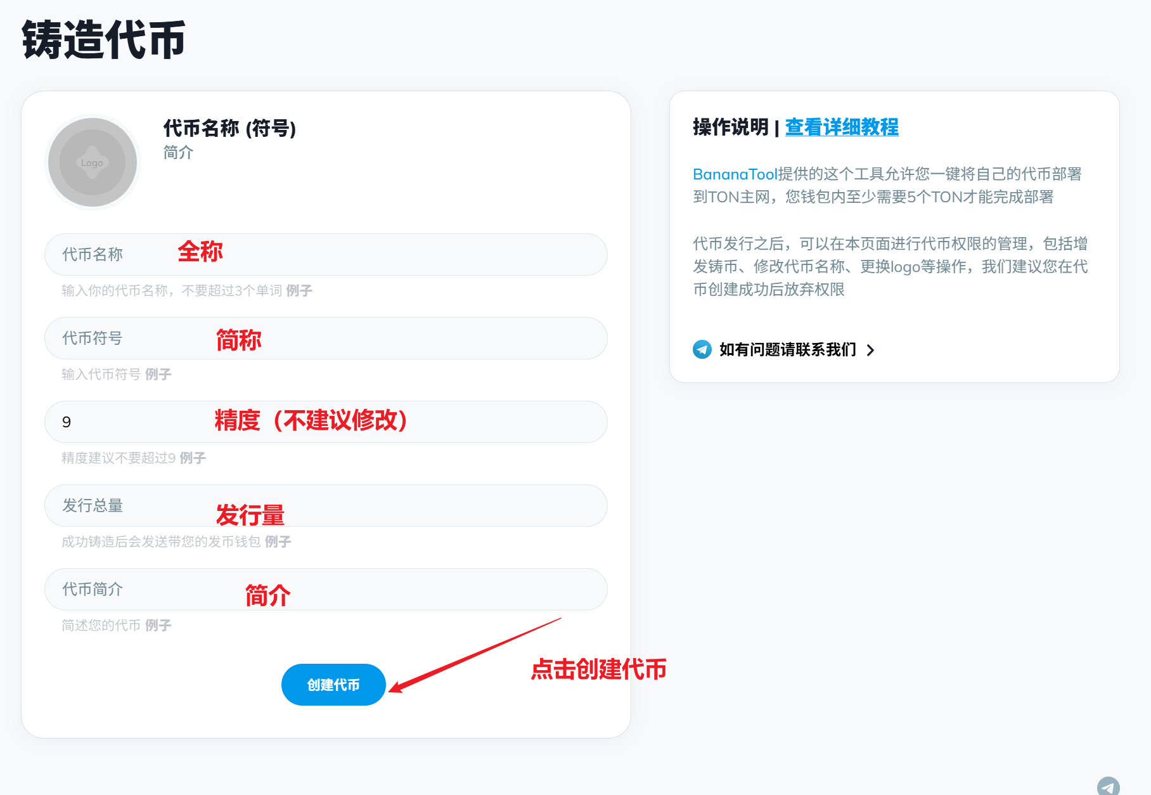Click the 代币名称 (符号) preview heading

(229, 128)
